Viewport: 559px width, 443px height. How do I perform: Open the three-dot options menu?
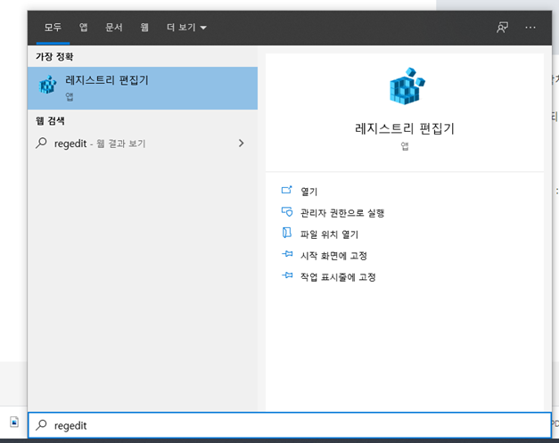[x=530, y=28]
